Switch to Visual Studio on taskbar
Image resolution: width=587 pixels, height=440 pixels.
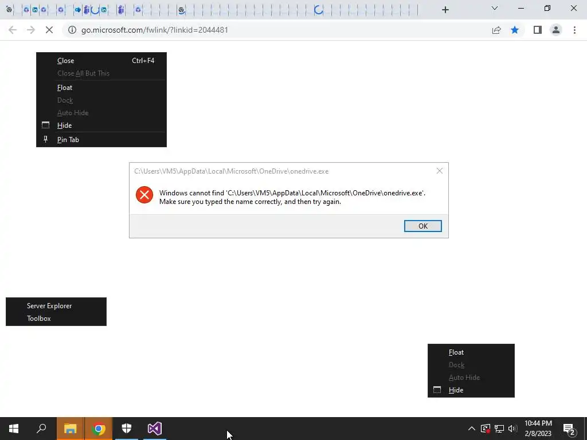coord(155,429)
